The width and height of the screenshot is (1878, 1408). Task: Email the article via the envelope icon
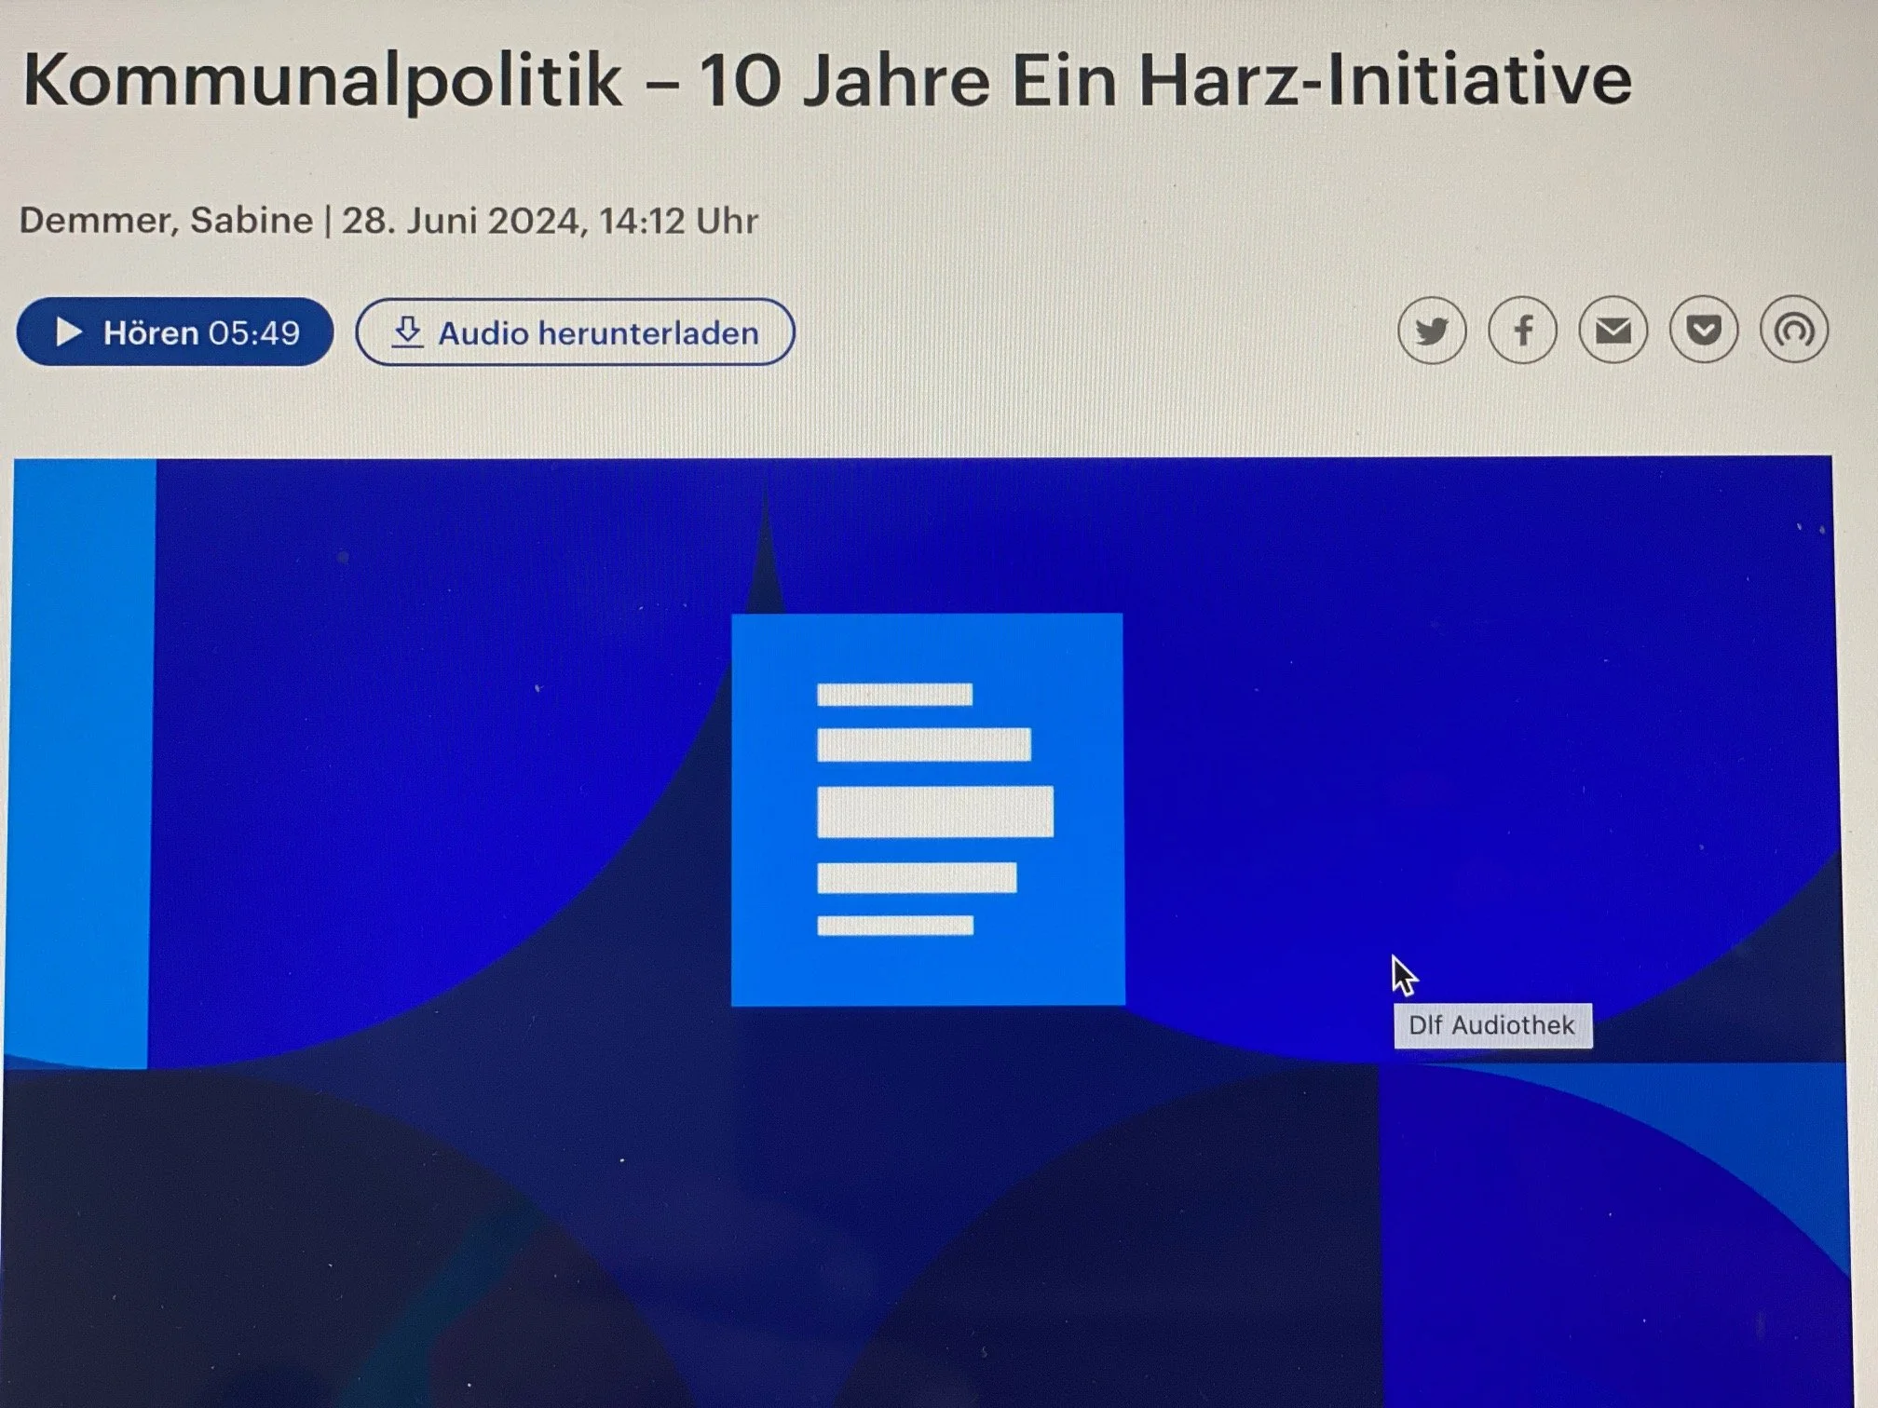point(1612,332)
